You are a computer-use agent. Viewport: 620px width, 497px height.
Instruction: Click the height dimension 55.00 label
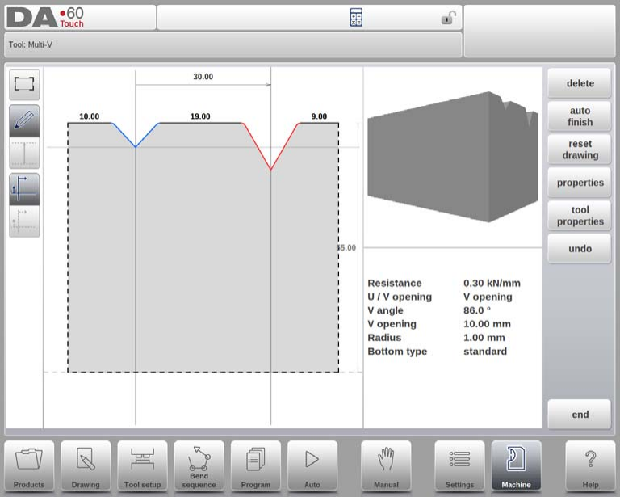pyautogui.click(x=346, y=248)
